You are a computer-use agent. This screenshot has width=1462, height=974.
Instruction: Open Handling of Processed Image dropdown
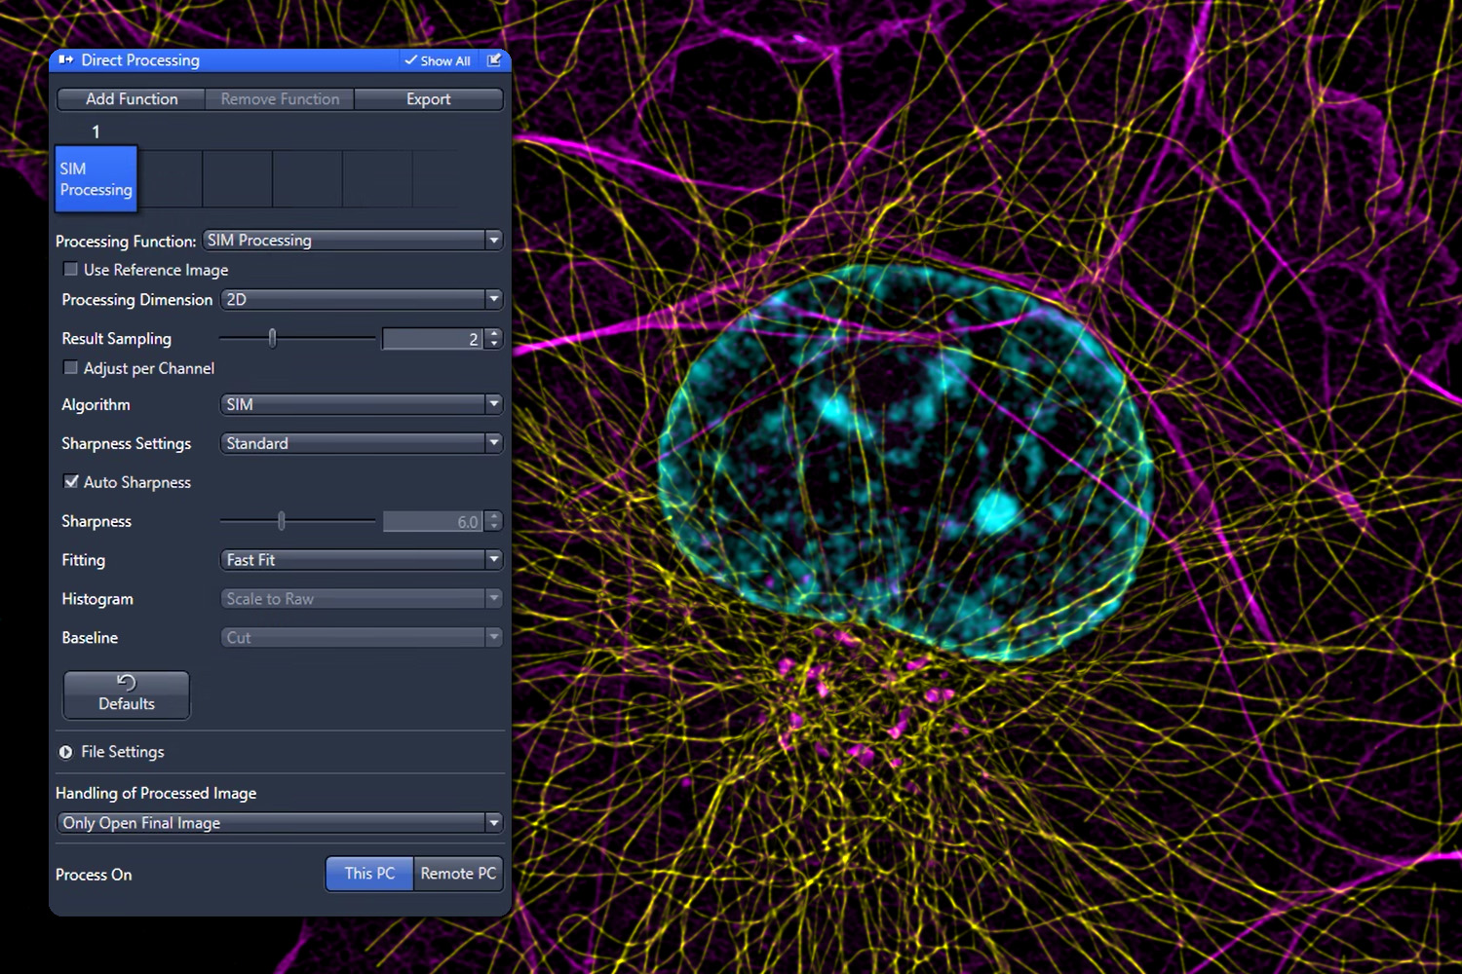coord(280,823)
